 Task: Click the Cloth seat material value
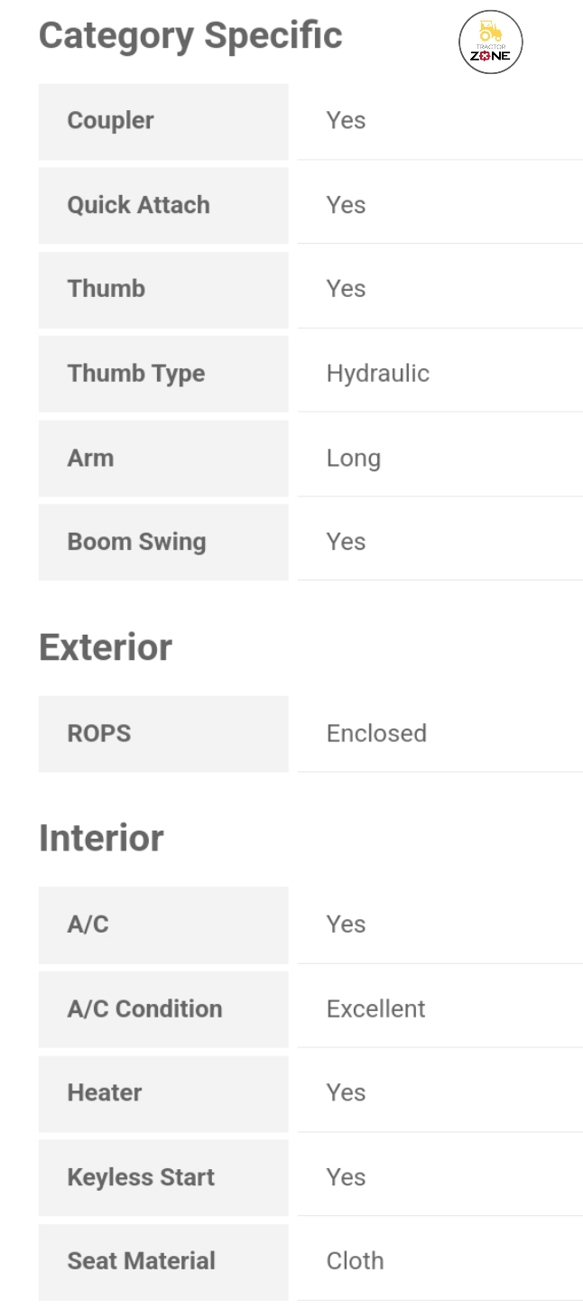[x=355, y=1261]
